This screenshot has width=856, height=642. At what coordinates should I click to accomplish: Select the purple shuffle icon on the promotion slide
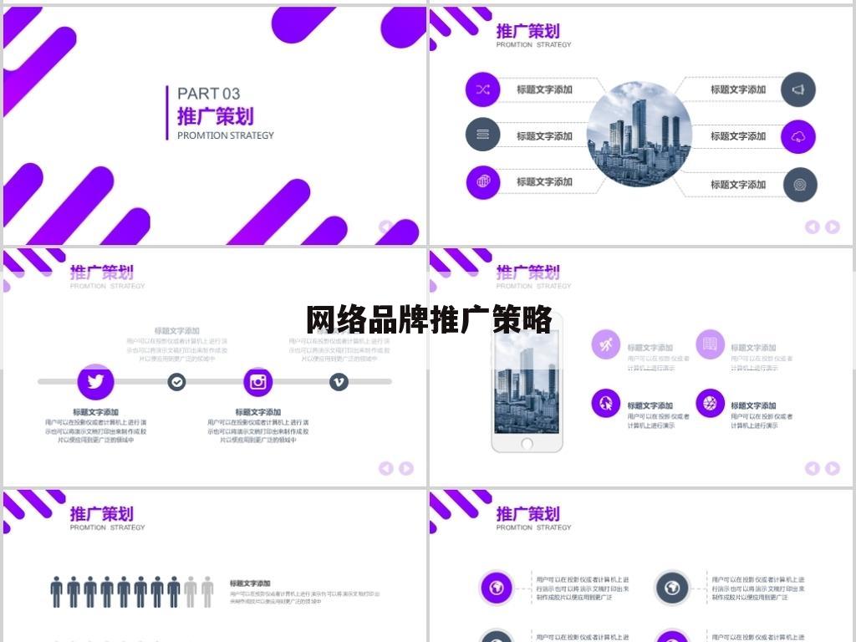(x=481, y=88)
